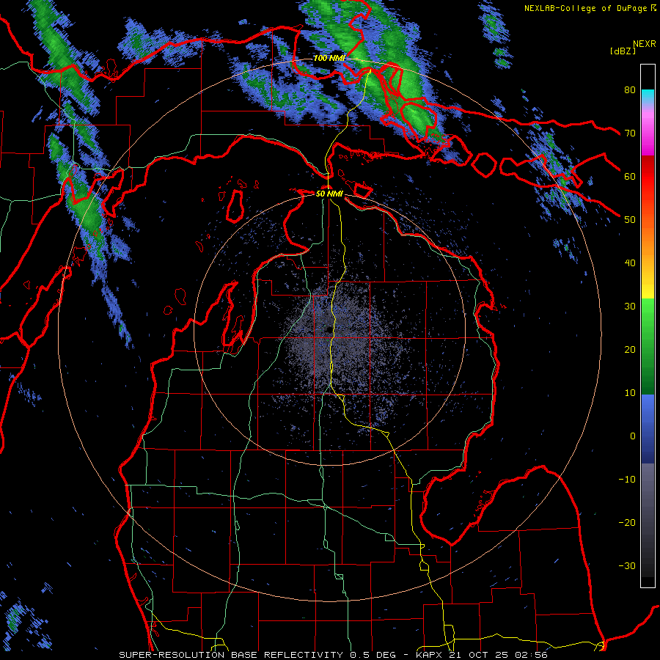Click the -20 value on the dBZ scale
This screenshot has width=660, height=660.
point(627,523)
